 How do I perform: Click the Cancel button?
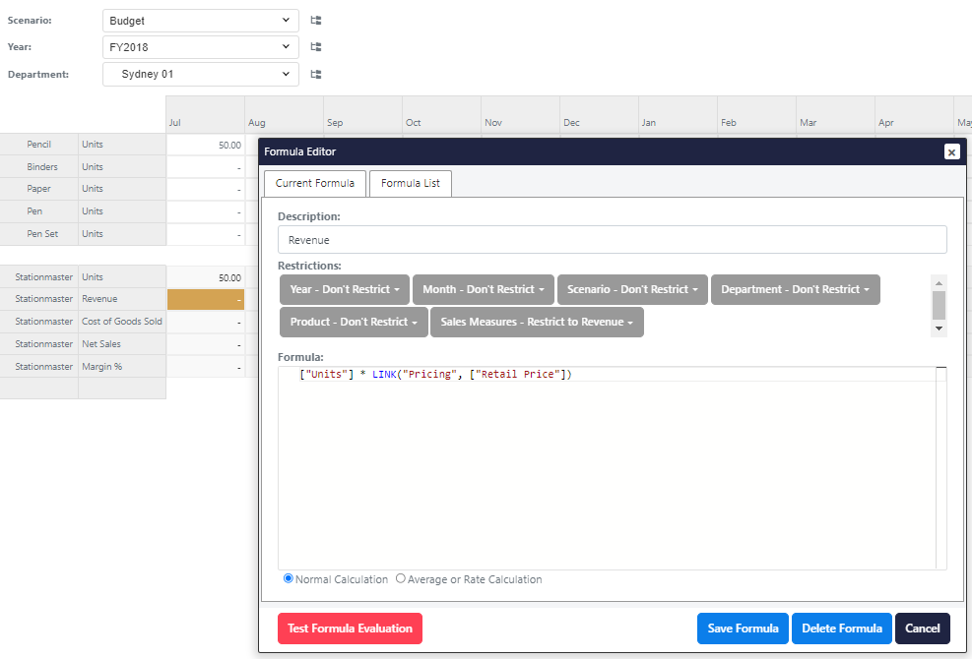click(x=922, y=628)
